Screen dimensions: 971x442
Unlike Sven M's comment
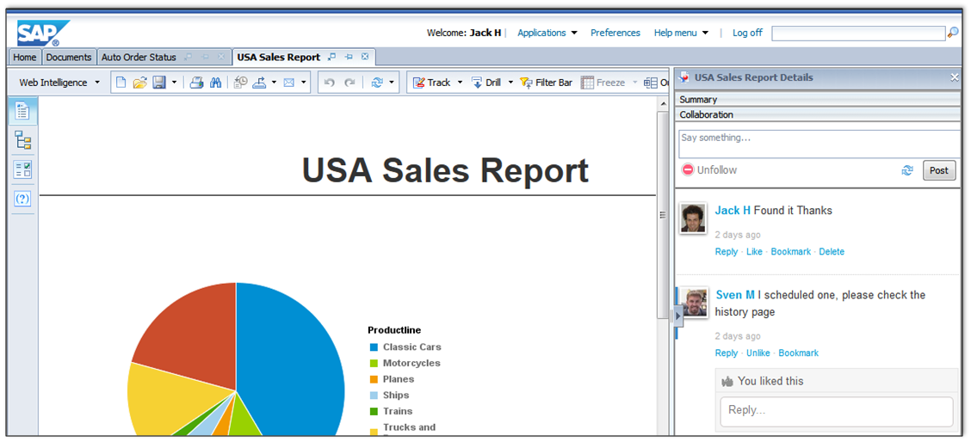click(758, 353)
